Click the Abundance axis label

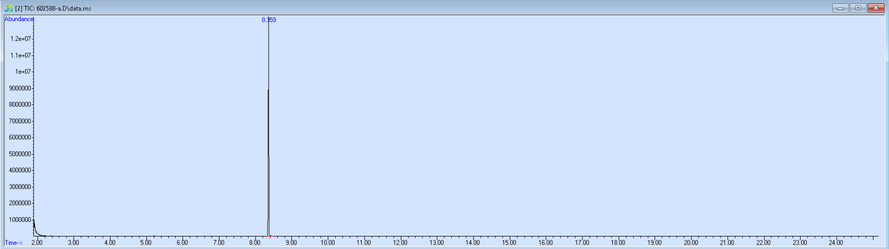pyautogui.click(x=19, y=19)
